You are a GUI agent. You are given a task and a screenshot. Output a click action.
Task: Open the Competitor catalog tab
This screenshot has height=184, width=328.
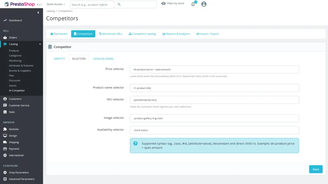(142, 34)
